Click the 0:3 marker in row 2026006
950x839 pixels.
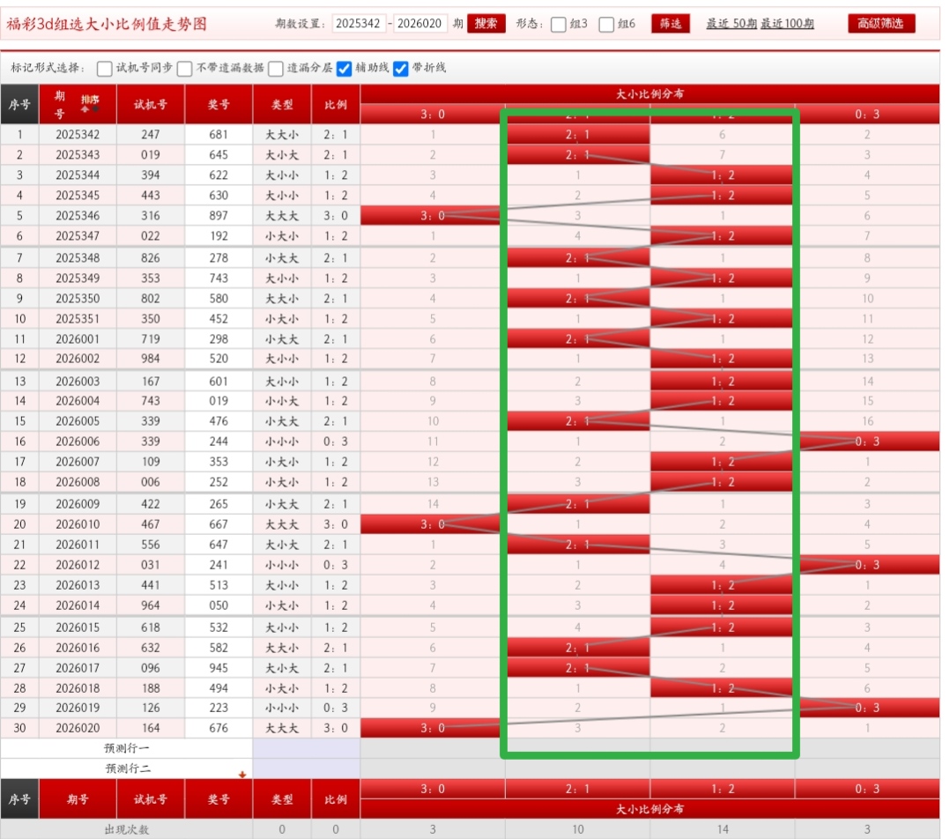(x=867, y=442)
